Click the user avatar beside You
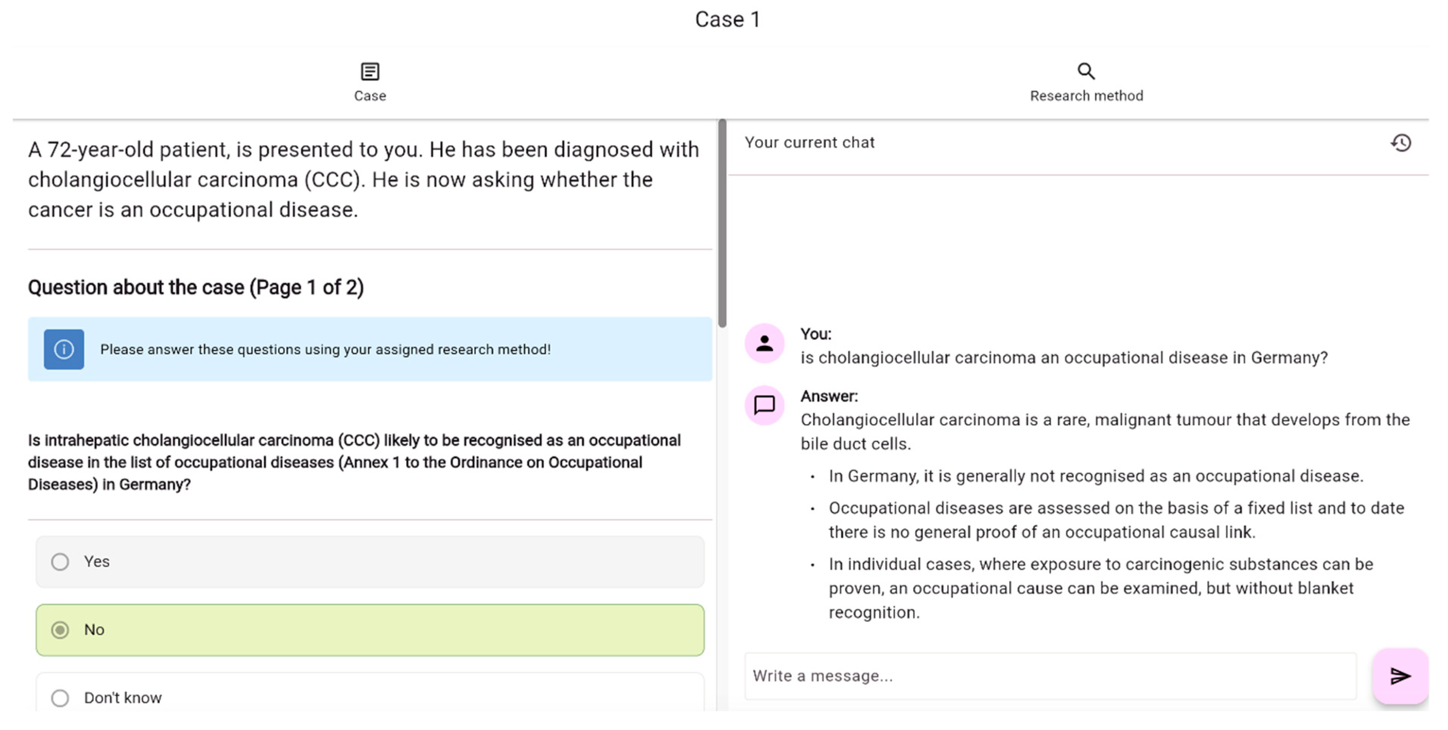Image resolution: width=1448 pixels, height=730 pixels. pyautogui.click(x=764, y=343)
